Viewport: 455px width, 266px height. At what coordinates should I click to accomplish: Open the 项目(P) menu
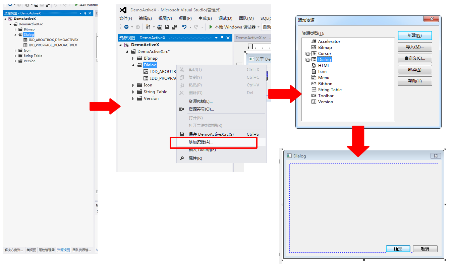coord(185,18)
